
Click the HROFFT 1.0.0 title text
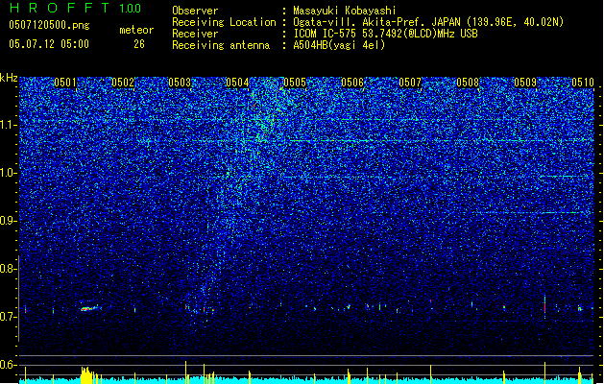pos(76,8)
